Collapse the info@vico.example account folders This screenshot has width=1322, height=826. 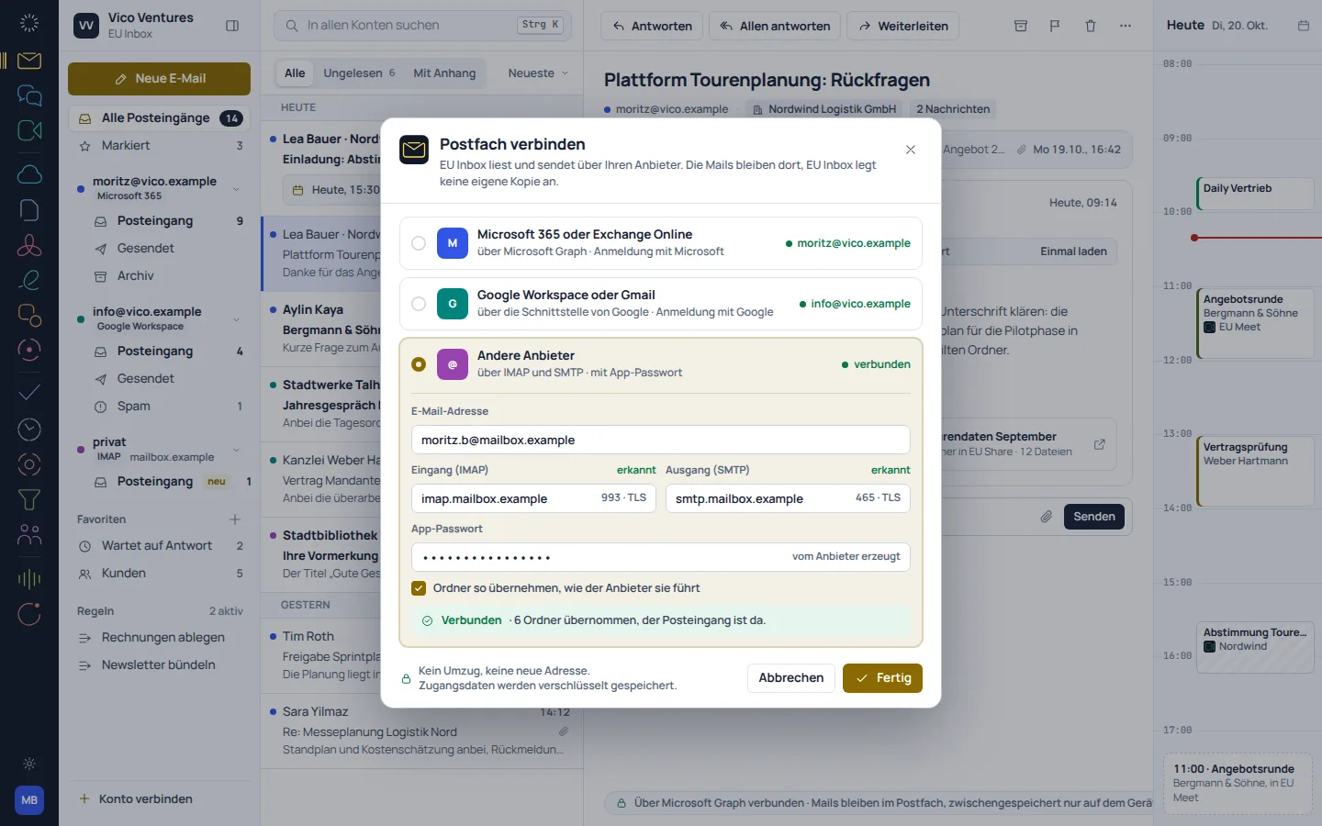(237, 319)
